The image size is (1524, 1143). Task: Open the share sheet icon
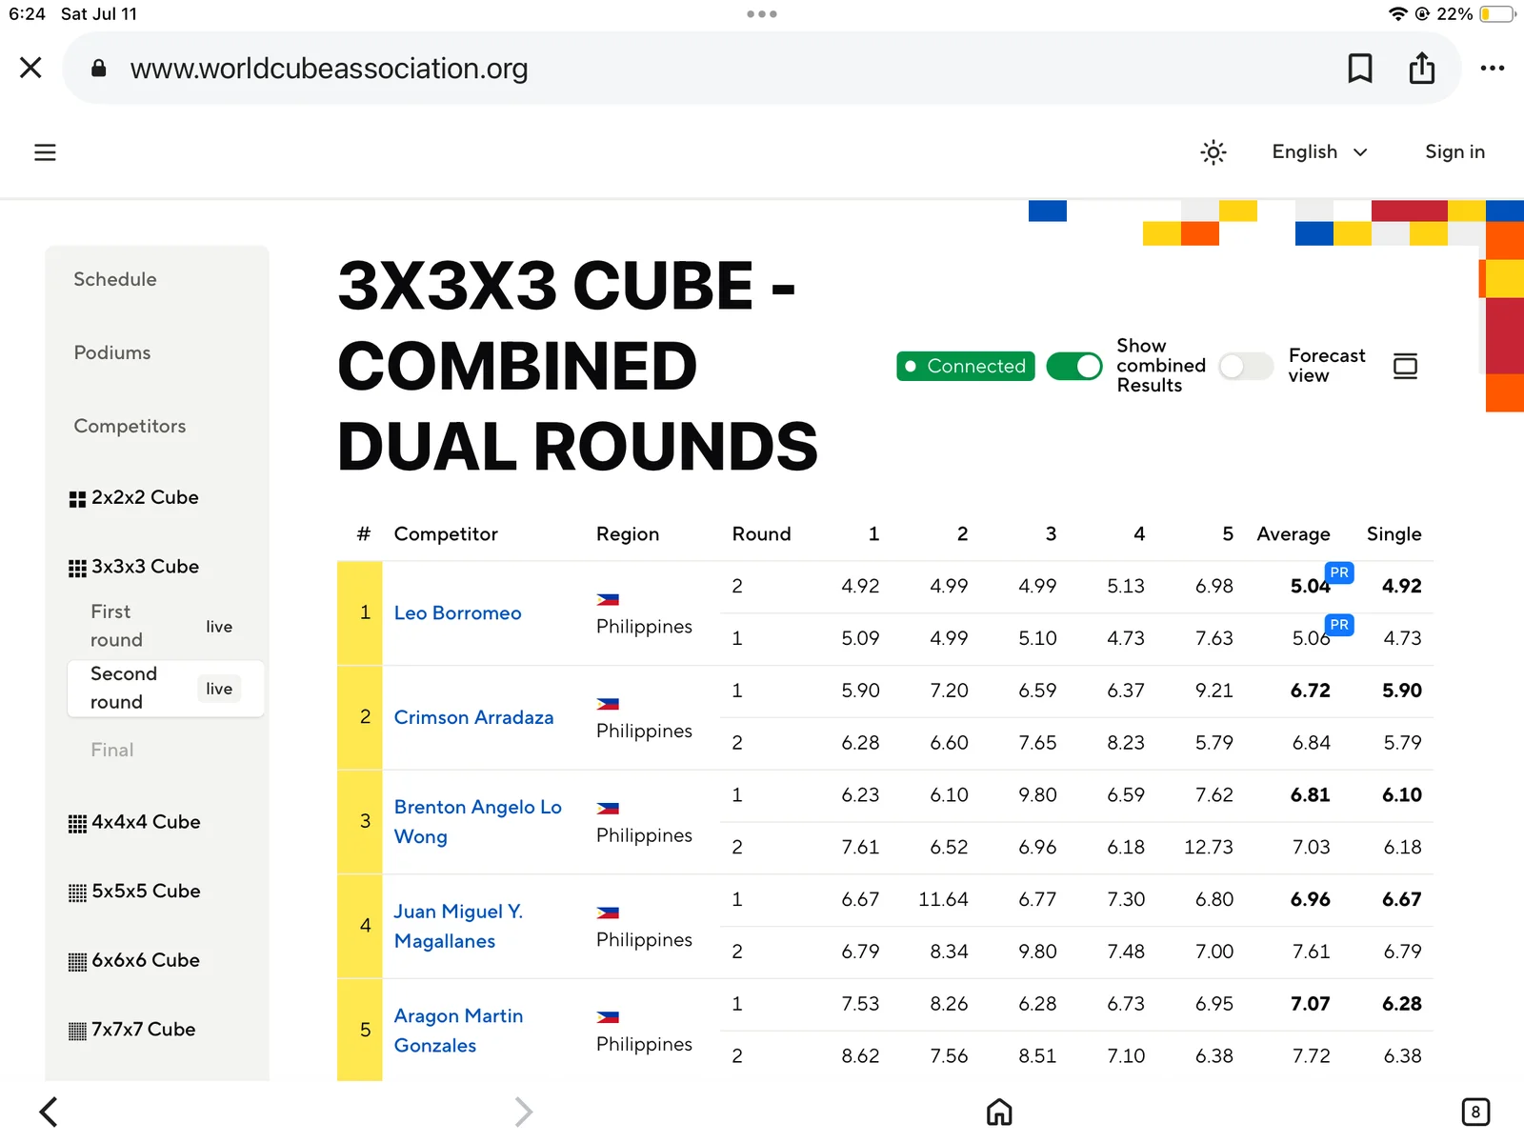pyautogui.click(x=1422, y=68)
